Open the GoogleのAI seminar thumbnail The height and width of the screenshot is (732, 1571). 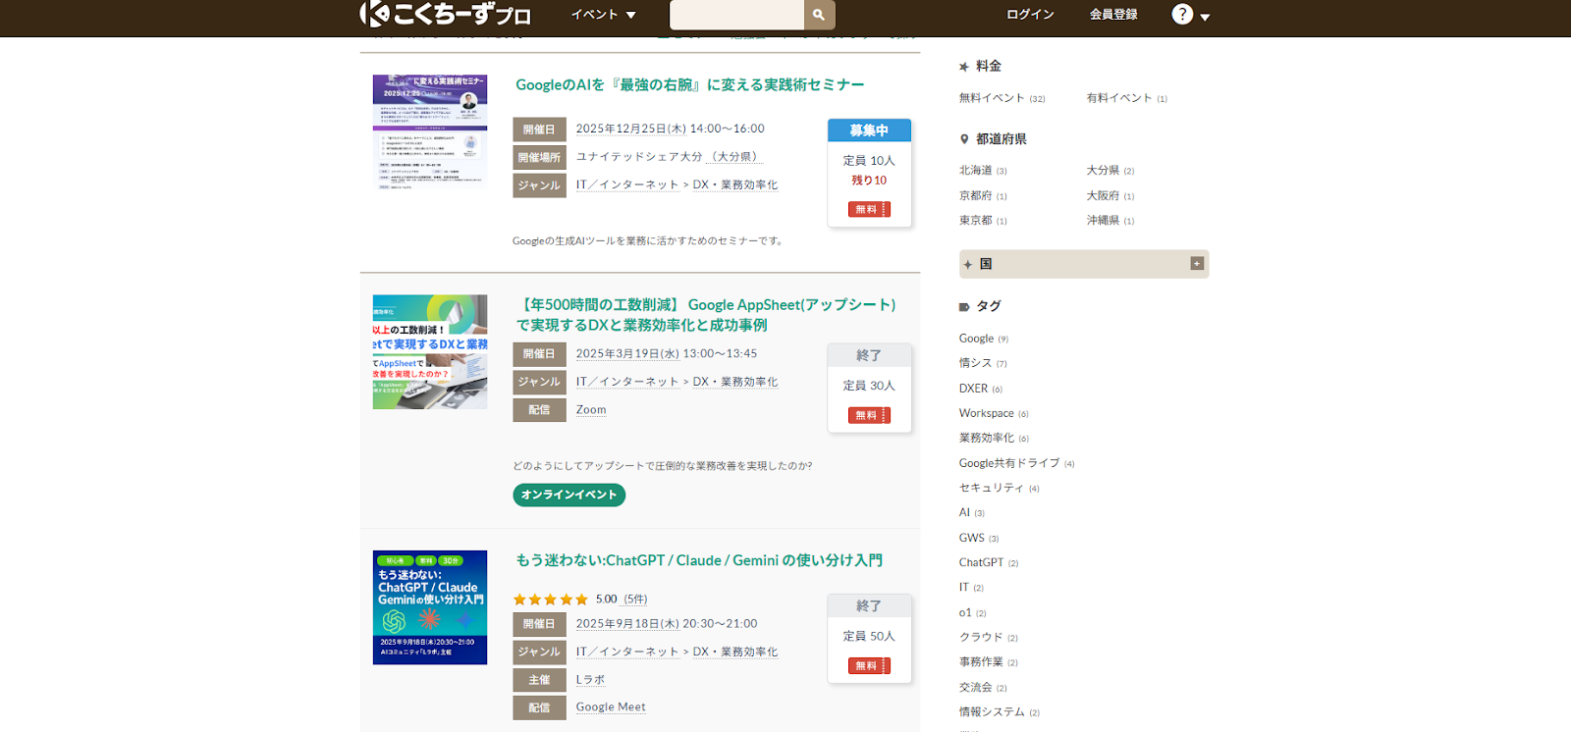430,131
